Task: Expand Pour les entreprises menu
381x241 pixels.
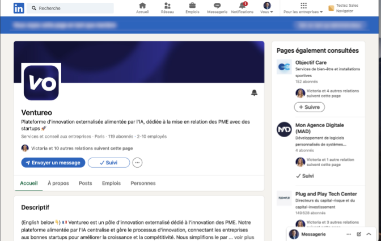Action: (x=303, y=8)
